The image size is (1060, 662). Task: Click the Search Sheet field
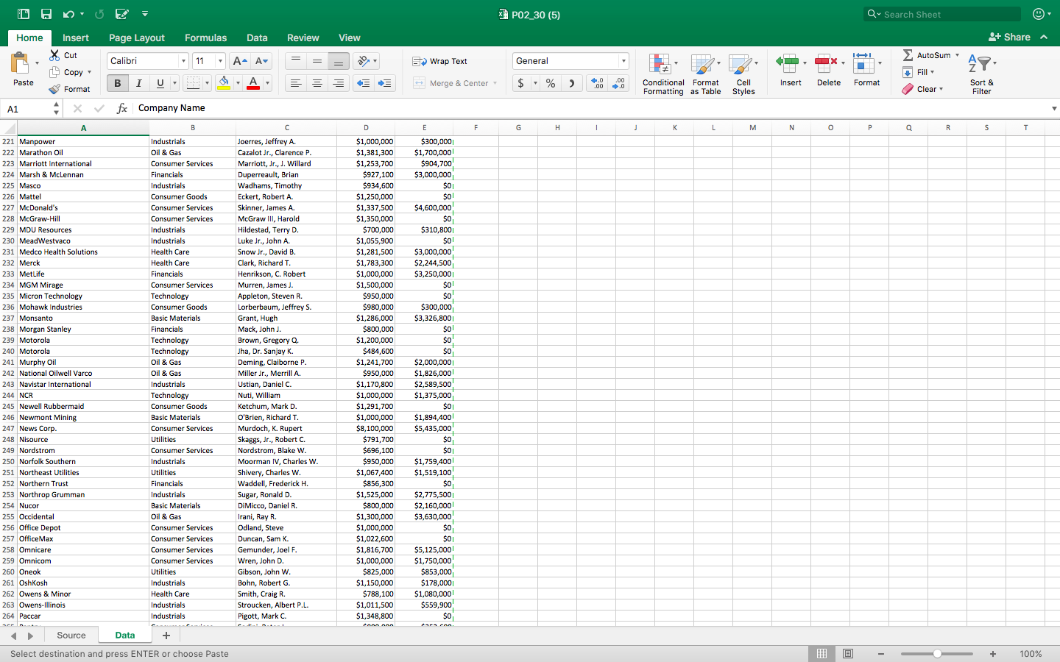coord(943,14)
